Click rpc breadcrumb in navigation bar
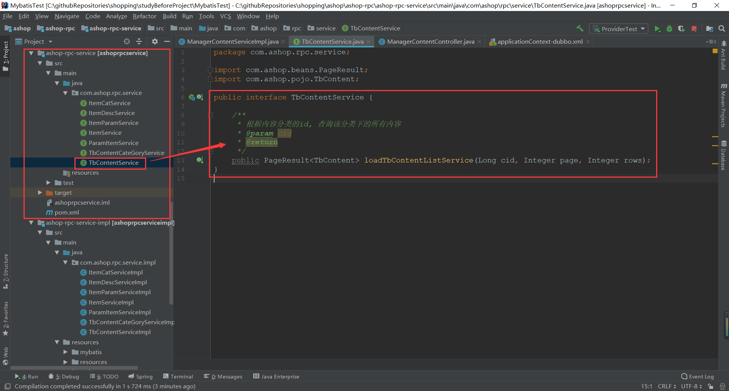The height and width of the screenshot is (391, 729). [x=292, y=28]
